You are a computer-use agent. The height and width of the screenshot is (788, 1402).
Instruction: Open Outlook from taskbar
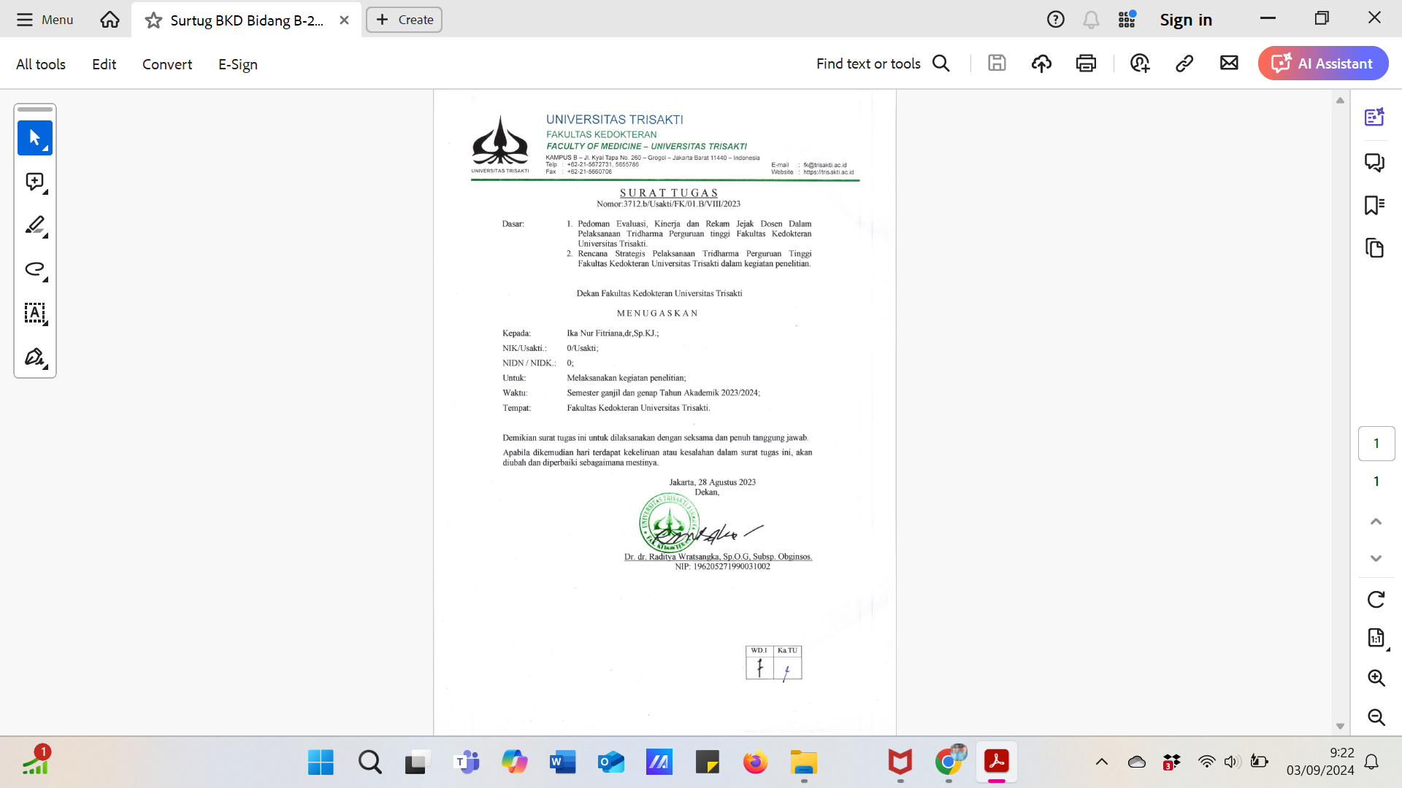tap(610, 762)
